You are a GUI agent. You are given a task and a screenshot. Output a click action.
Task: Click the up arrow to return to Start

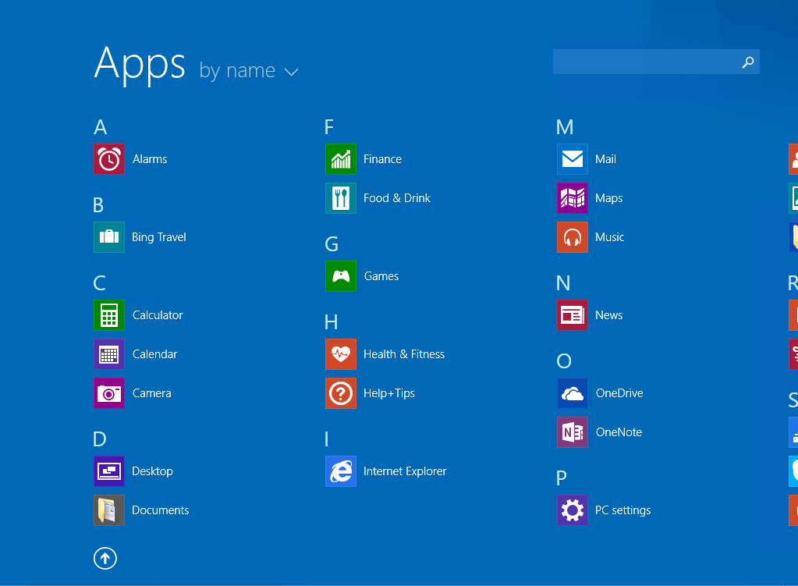click(105, 558)
